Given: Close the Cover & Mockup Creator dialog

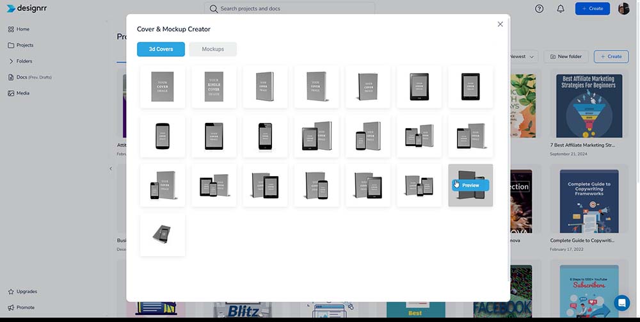Looking at the screenshot, I should tap(500, 24).
